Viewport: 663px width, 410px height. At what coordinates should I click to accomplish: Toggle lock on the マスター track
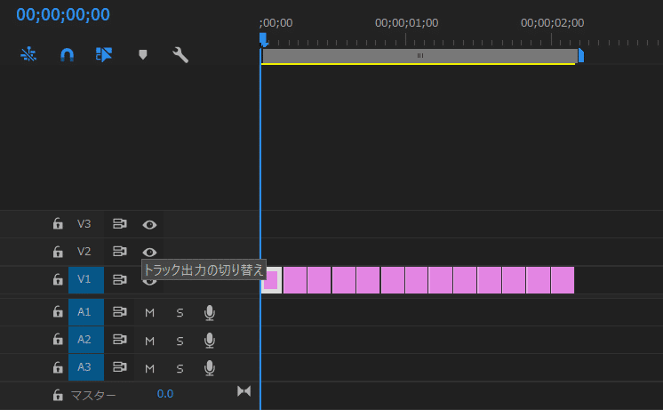tap(58, 395)
